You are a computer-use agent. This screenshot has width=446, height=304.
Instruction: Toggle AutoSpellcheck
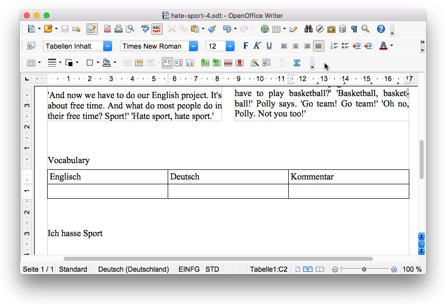click(x=157, y=29)
